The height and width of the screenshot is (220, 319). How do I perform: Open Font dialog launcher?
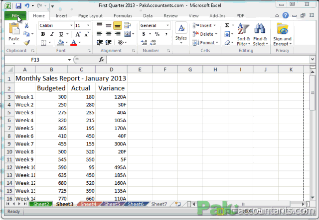89,51
